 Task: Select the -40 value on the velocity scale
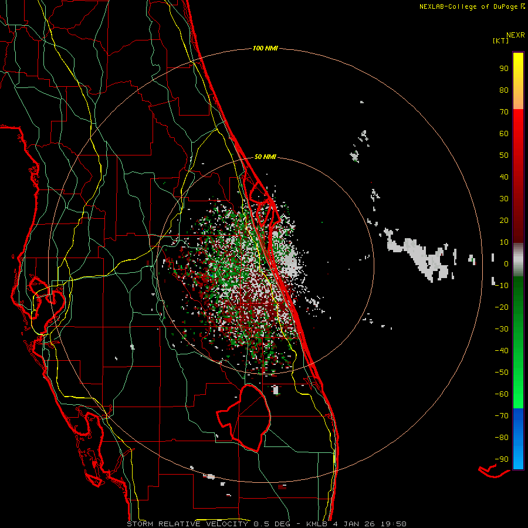(x=502, y=351)
